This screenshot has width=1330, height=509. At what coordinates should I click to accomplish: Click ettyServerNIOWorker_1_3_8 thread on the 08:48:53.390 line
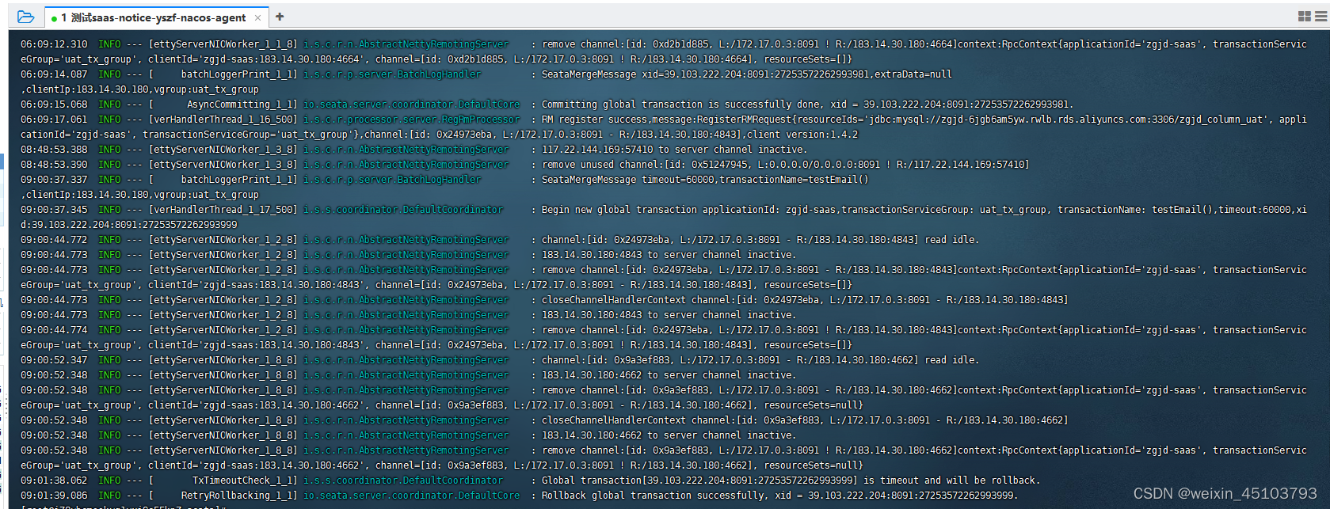223,165
